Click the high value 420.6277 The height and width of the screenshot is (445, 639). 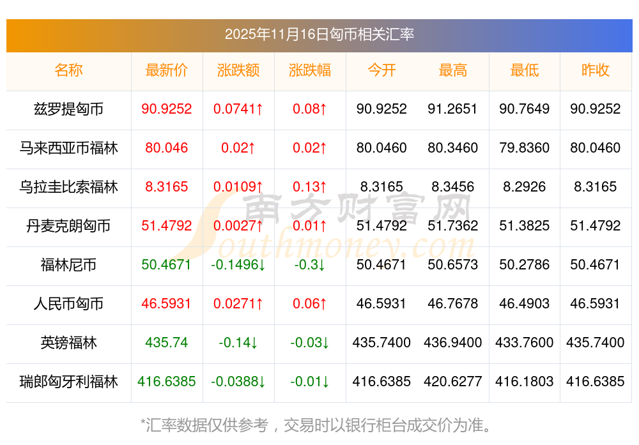click(x=453, y=382)
